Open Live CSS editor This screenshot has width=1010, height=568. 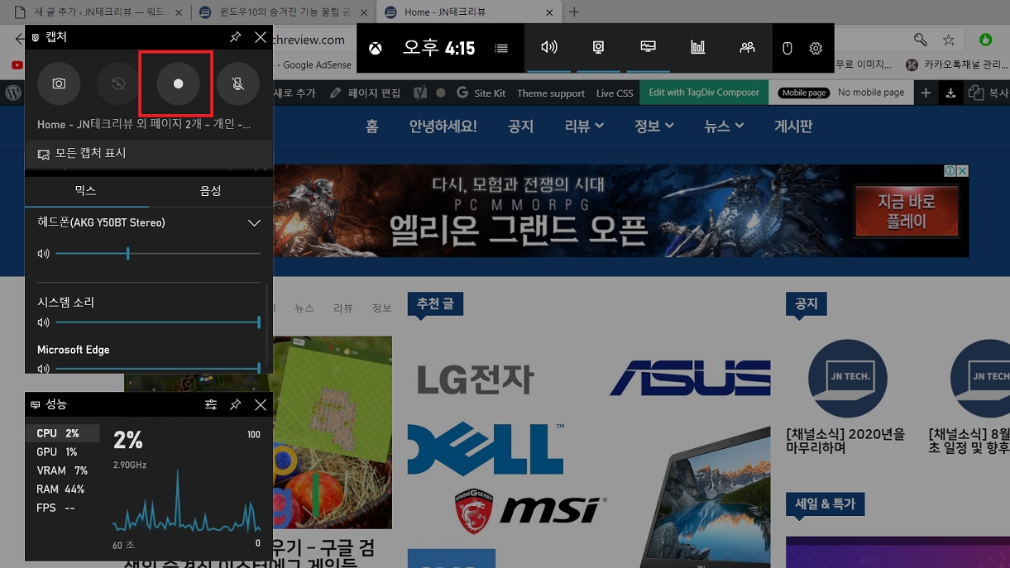click(x=615, y=93)
